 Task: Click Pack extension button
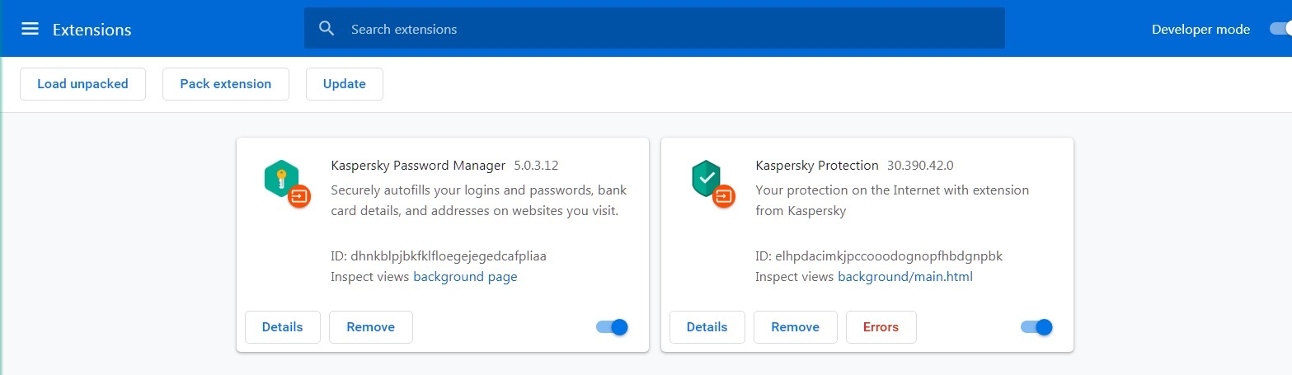tap(225, 84)
